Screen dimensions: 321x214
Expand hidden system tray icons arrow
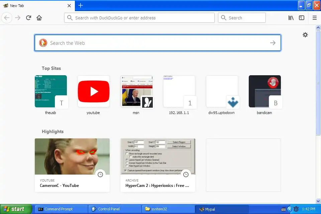coord(290,209)
